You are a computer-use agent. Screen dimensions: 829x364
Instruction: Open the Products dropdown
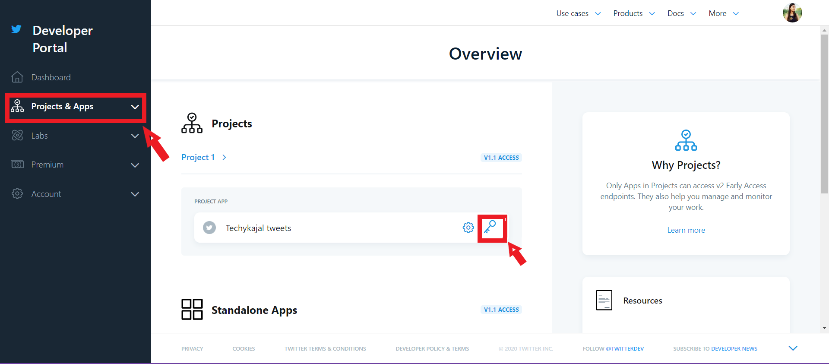[634, 13]
